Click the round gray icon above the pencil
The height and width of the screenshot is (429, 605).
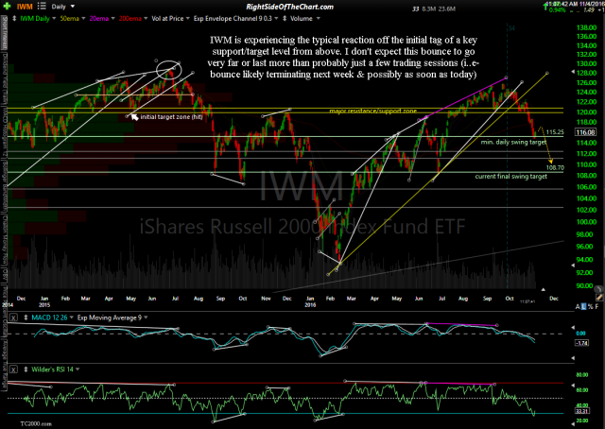tap(598, 288)
